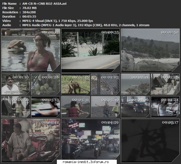Click the thatched hut frame at 00:02:38
Screen dimensions: 181x164
165,84
